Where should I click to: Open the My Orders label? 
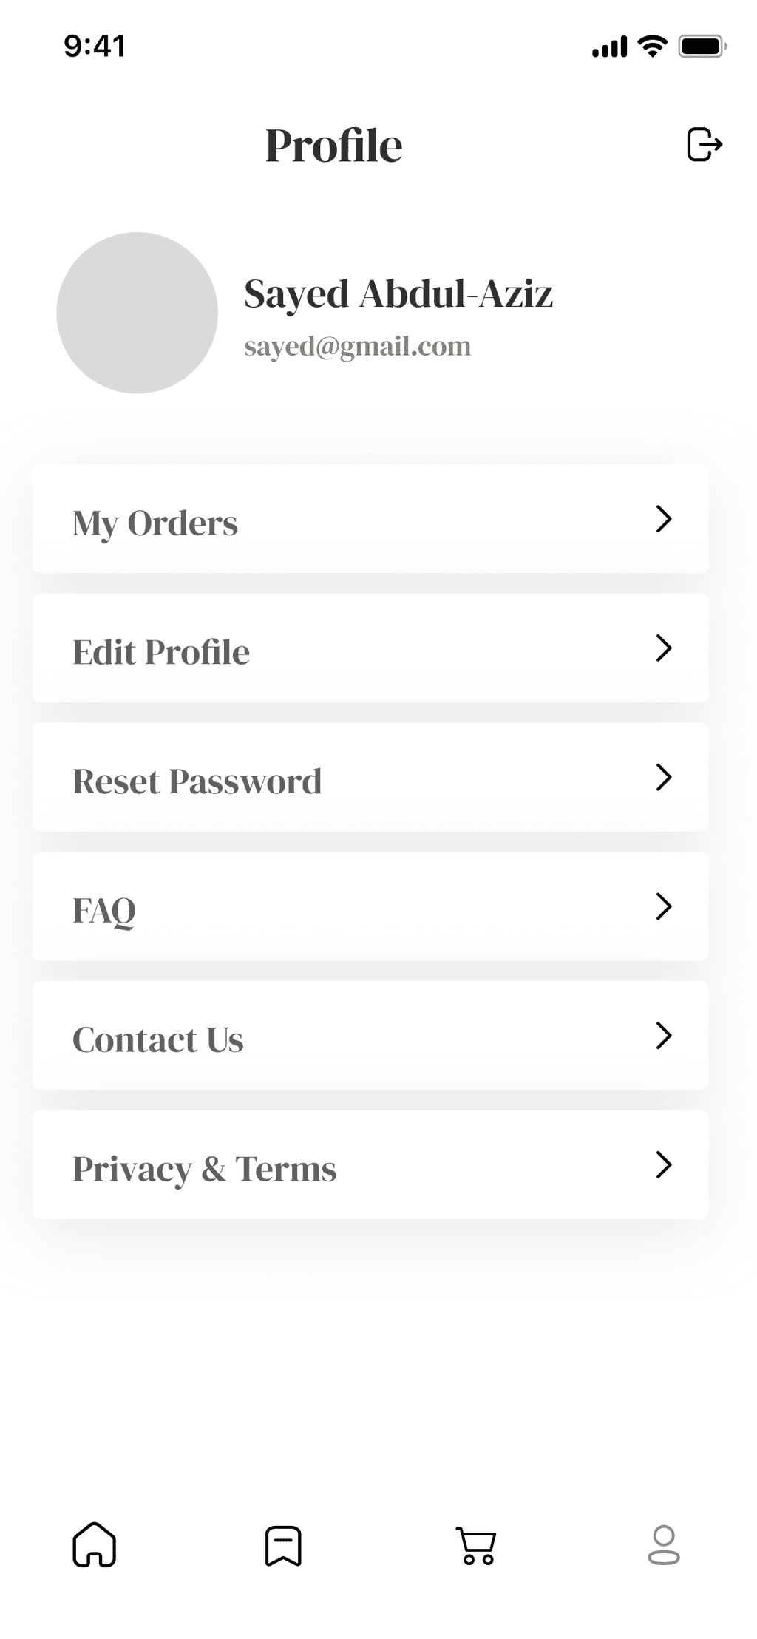[x=155, y=523]
